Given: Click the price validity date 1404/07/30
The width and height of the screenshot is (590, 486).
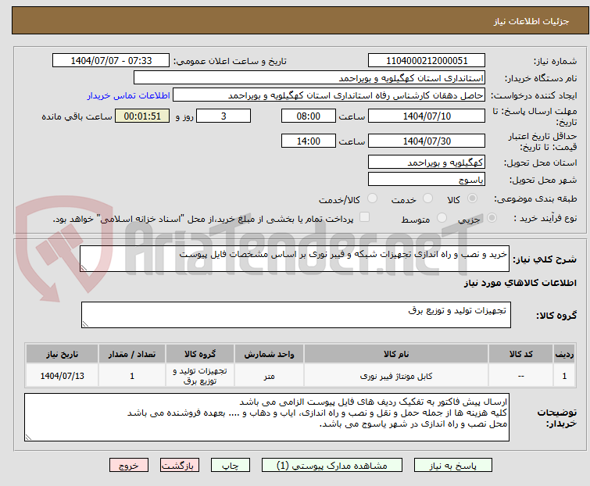Looking at the screenshot, I should tap(427, 141).
